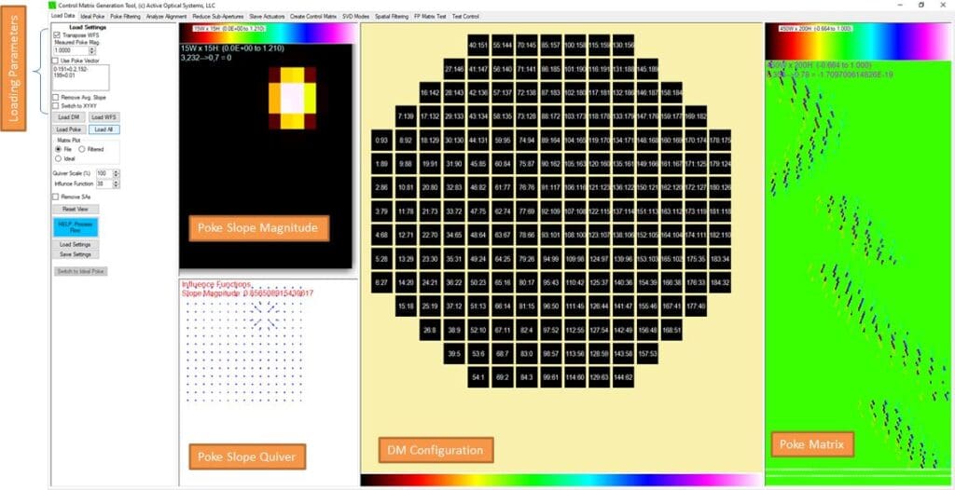Open the Create Control Matrix tab
955x490 pixels.
point(312,16)
